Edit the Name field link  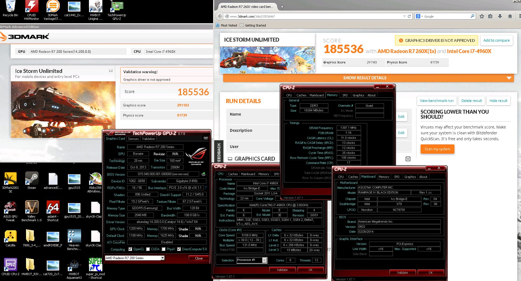click(401, 117)
